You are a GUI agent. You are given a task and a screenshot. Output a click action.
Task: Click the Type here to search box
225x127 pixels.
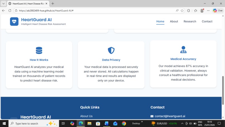tap(34, 124)
